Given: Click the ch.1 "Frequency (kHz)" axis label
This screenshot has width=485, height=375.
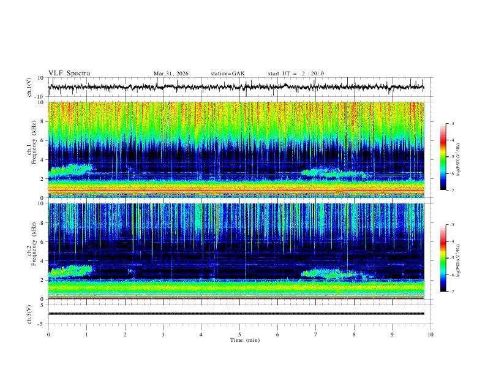Looking at the screenshot, I should (x=34, y=142).
